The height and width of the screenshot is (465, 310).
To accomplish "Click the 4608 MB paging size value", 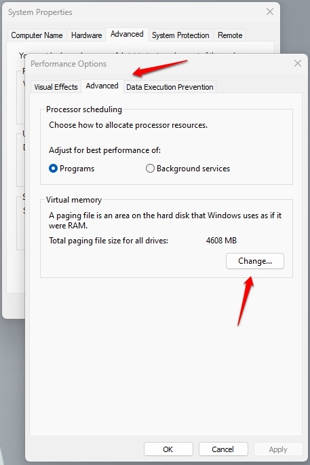I will pyautogui.click(x=221, y=240).
